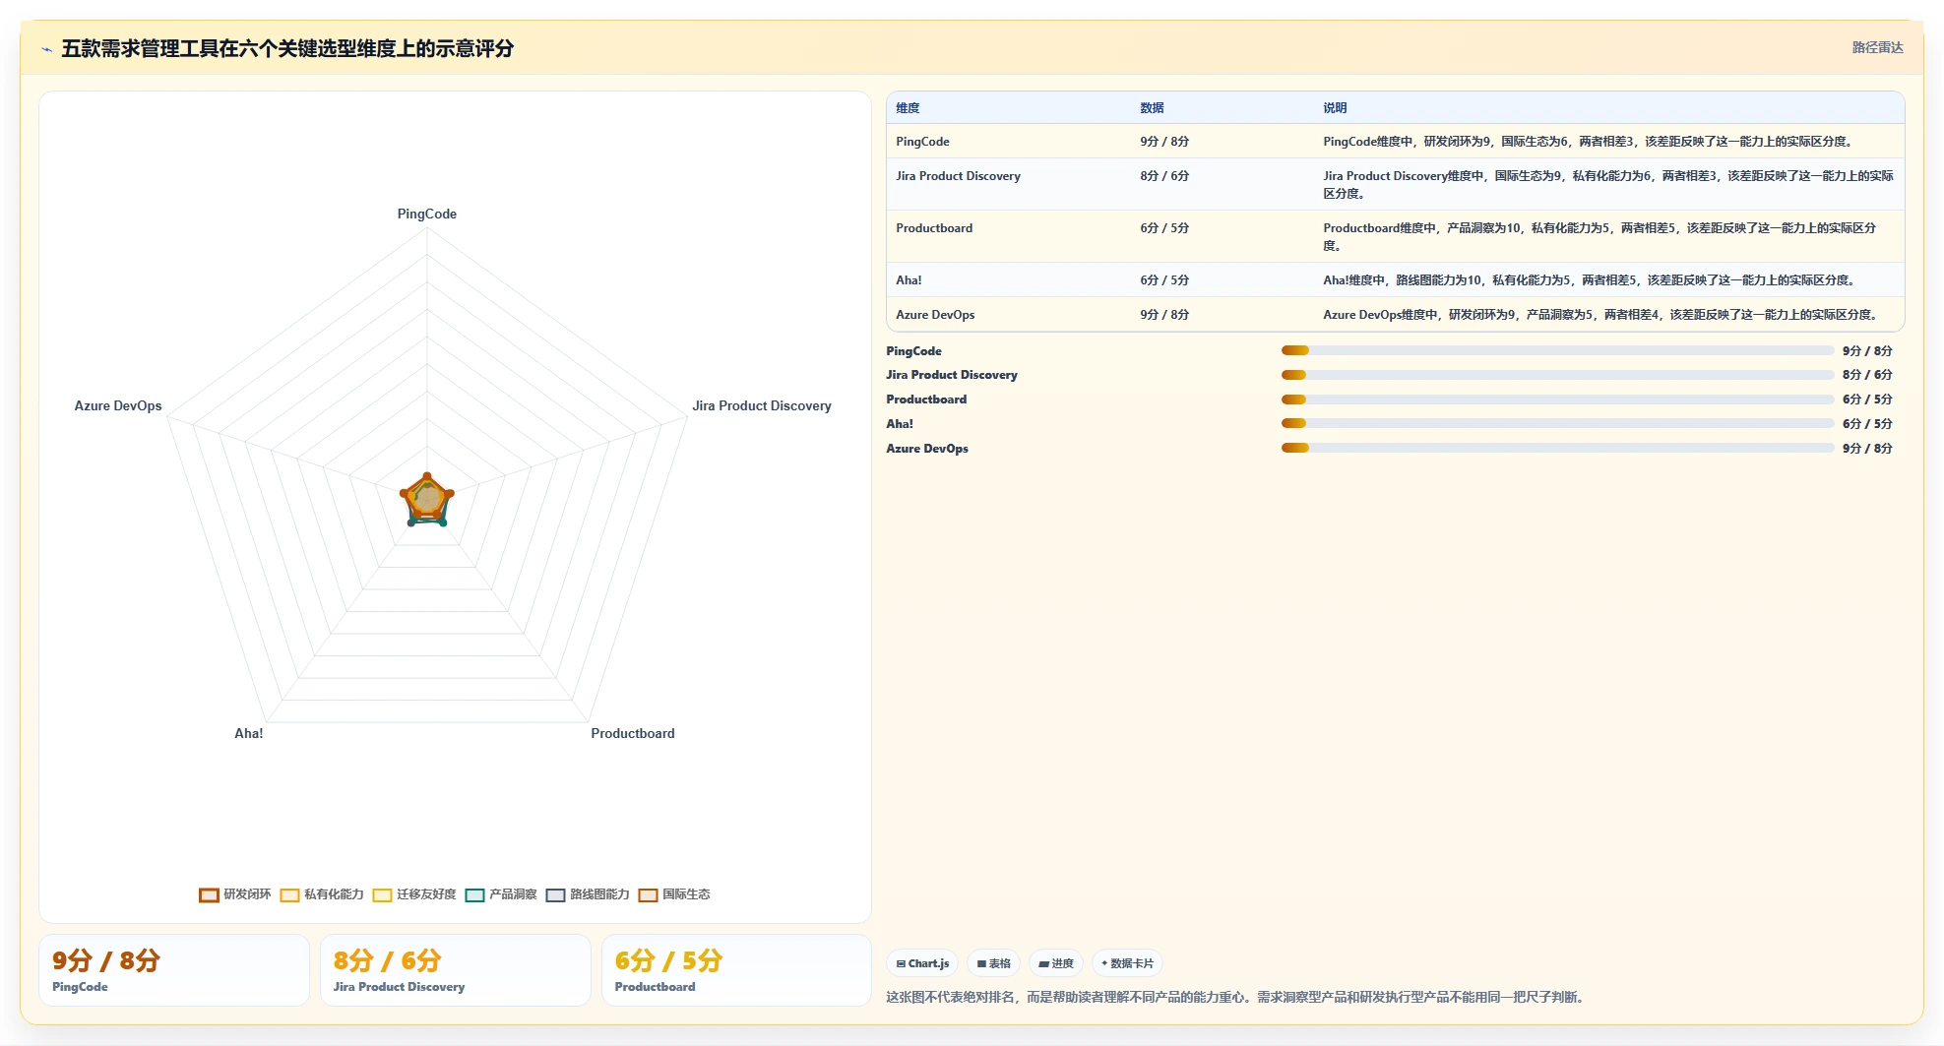This screenshot has height=1046, width=1944.
Task: Toggle the 国际生态 legend swatch
Action: [x=648, y=894]
